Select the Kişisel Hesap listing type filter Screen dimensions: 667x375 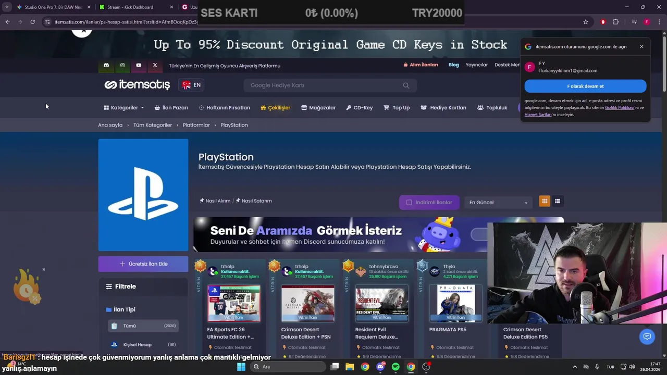click(143, 345)
